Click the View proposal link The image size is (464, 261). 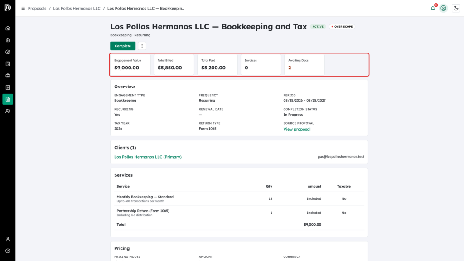pos(297,129)
